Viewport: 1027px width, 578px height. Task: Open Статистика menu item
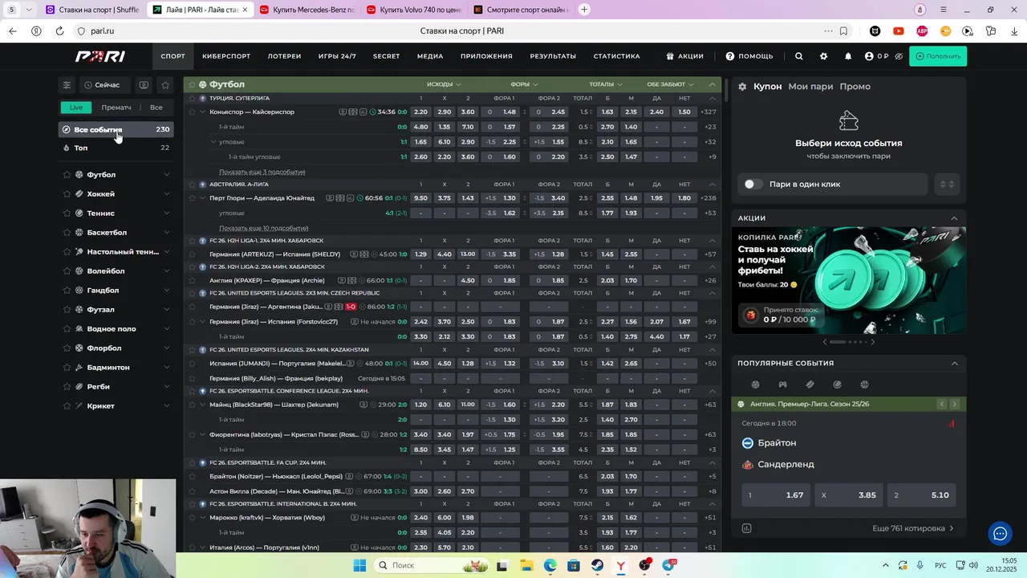click(x=616, y=56)
